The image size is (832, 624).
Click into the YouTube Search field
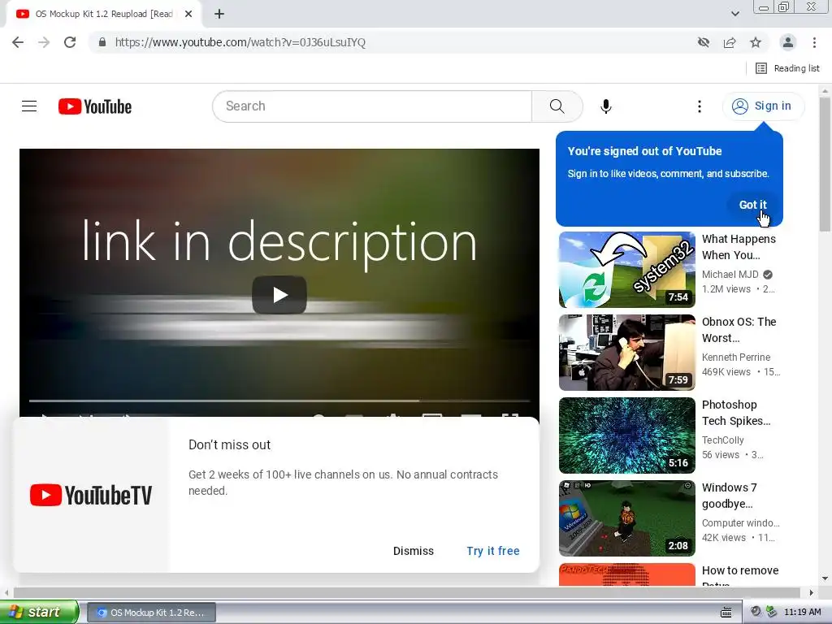(372, 106)
